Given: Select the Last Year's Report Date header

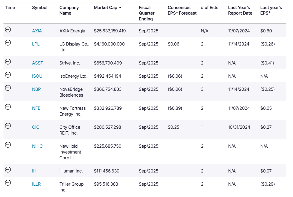Looking at the screenshot, I should coord(240,10).
